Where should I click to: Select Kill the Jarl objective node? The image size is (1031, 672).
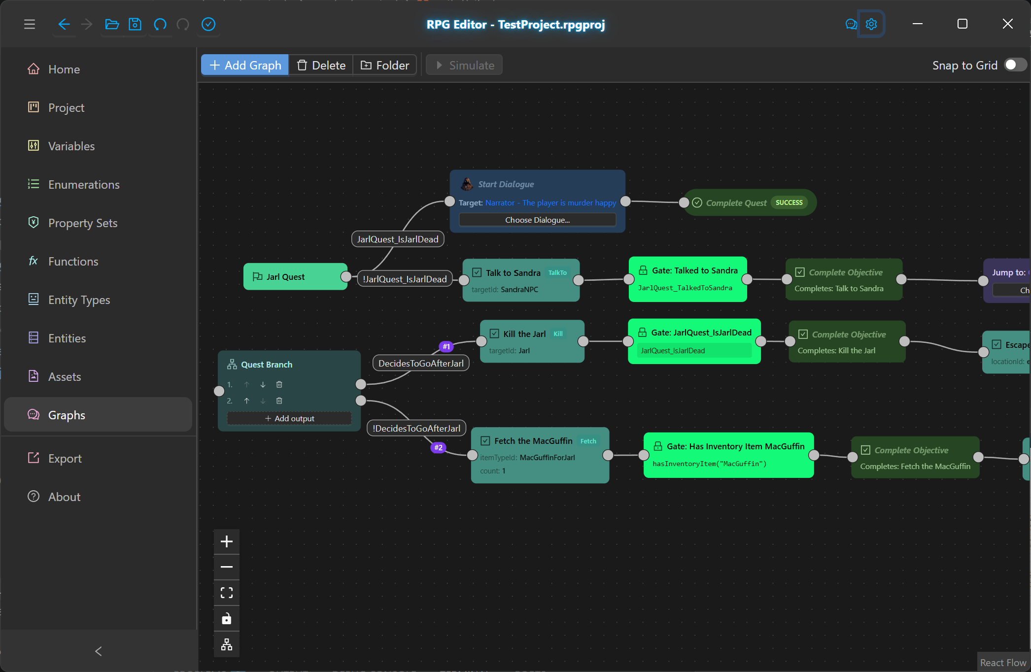coord(532,341)
